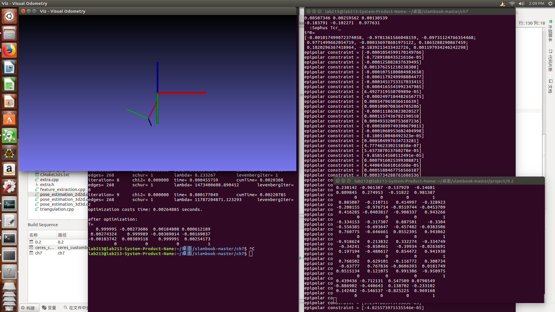Expand the ceres_c... build sequence entry

[31, 248]
